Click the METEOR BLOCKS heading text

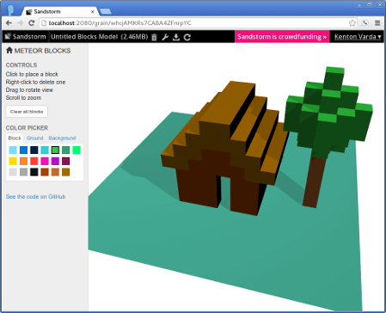coord(42,51)
